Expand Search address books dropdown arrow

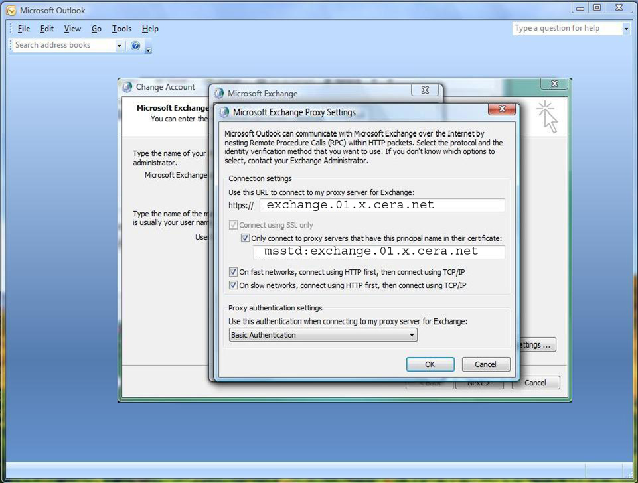[119, 46]
